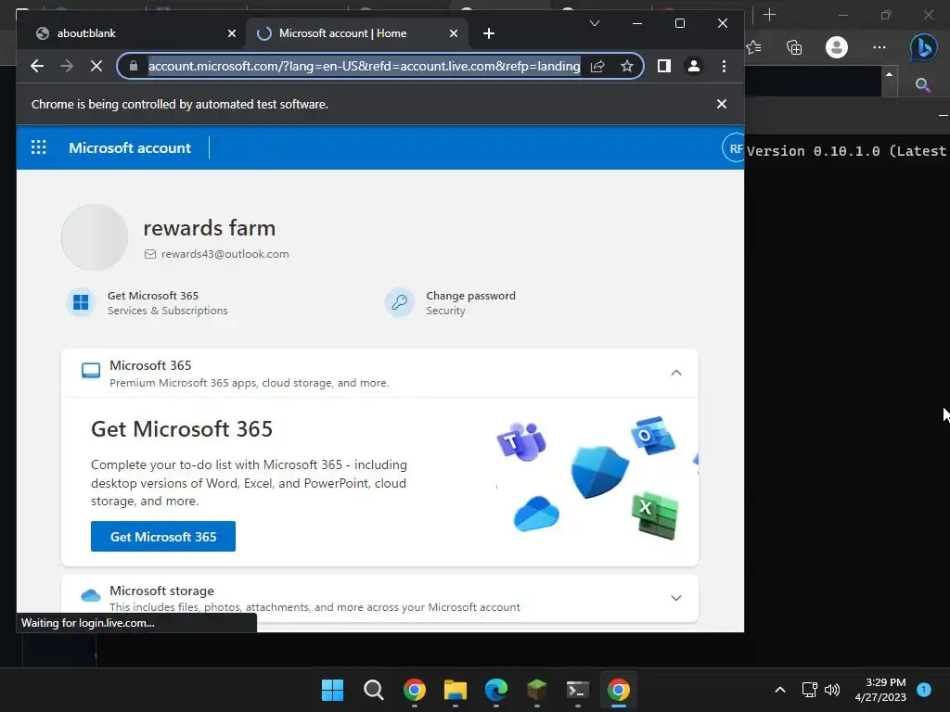Image resolution: width=950 pixels, height=712 pixels.
Task: Click Chrome's forward arrow button
Action: (x=67, y=66)
